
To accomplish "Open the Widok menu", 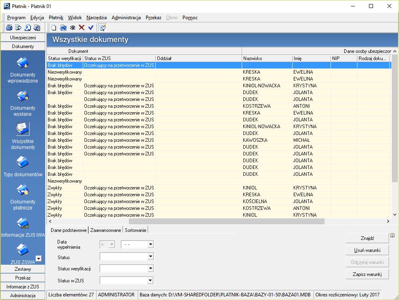I will tap(75, 18).
